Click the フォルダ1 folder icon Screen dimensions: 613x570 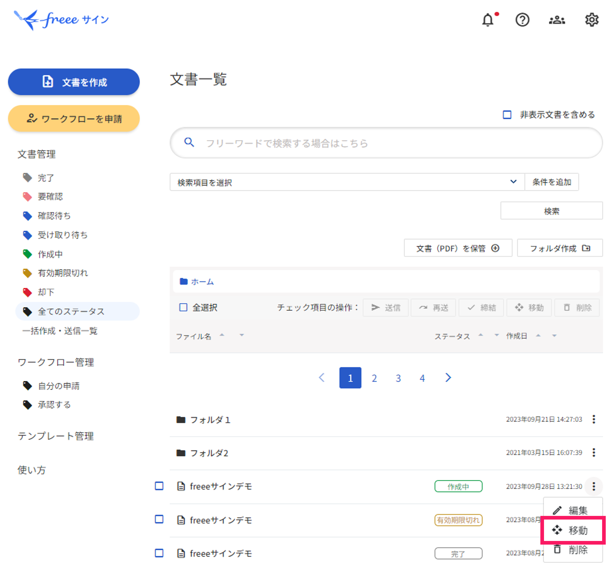point(181,420)
